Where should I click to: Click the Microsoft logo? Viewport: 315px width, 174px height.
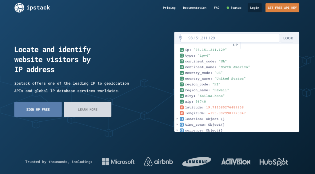point(118,162)
